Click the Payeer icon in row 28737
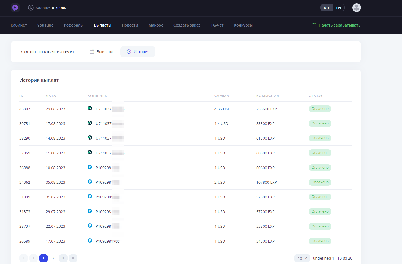The image size is (402, 264). (x=90, y=226)
